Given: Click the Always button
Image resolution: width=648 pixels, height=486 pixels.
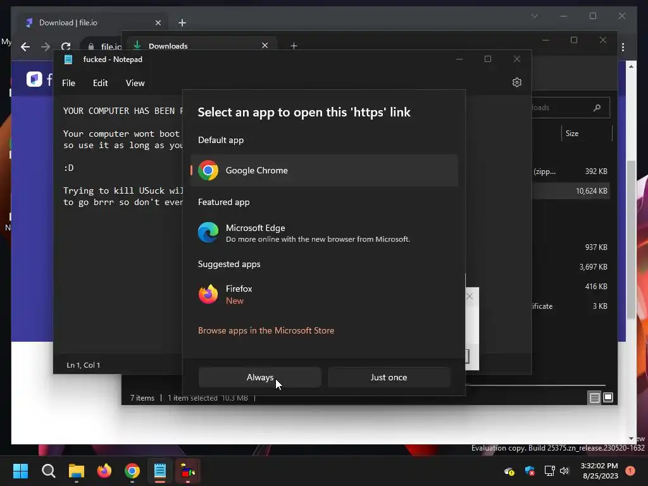Looking at the screenshot, I should click(260, 377).
